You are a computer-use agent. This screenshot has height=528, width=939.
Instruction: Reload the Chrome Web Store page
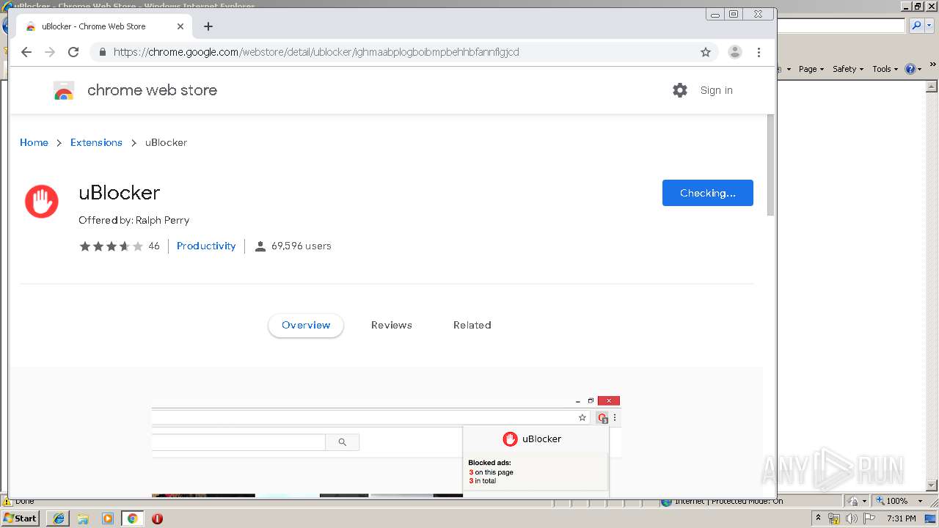[73, 52]
